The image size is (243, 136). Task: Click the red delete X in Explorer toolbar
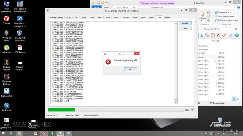click(x=218, y=35)
